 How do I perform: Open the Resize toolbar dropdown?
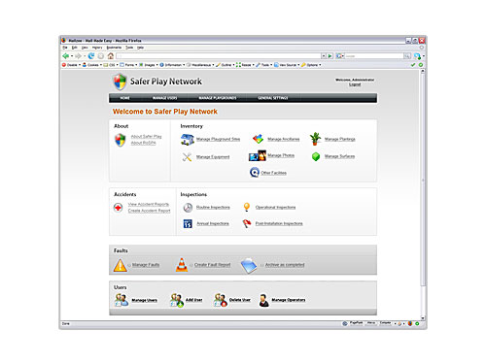pos(245,65)
